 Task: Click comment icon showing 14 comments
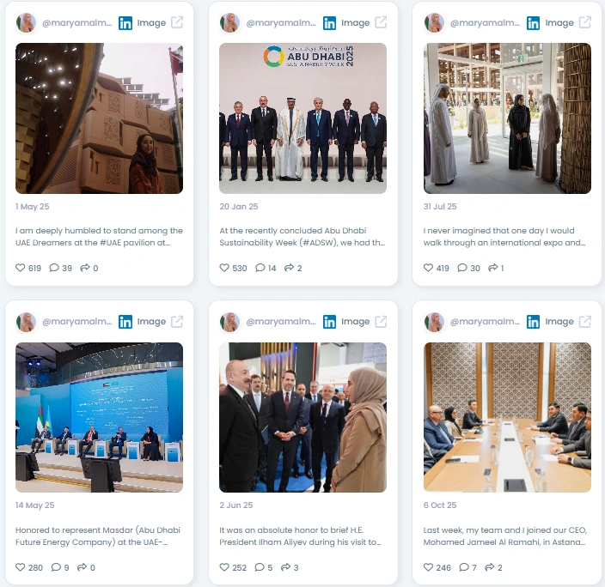(x=260, y=268)
